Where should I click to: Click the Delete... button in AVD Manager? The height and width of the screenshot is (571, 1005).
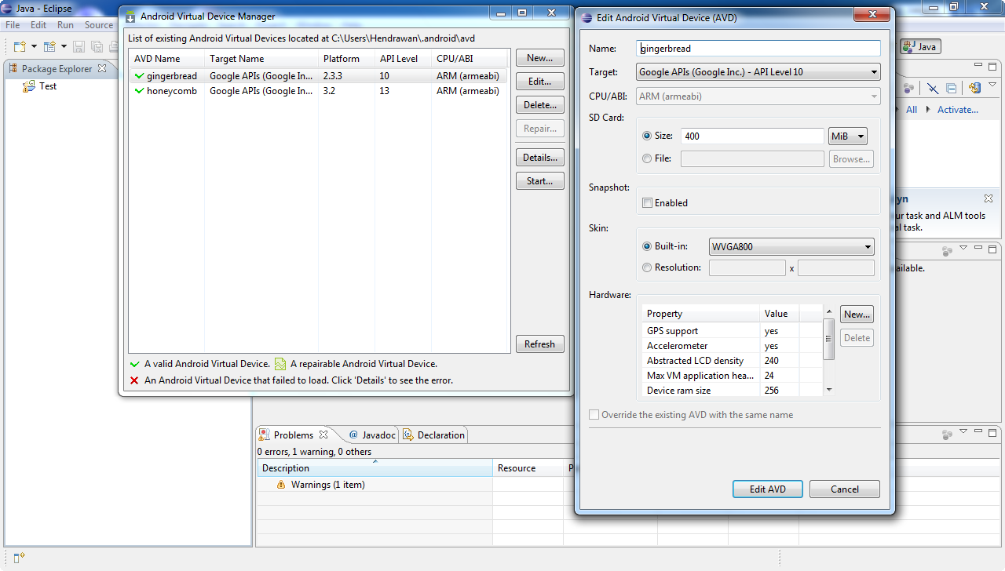click(540, 105)
